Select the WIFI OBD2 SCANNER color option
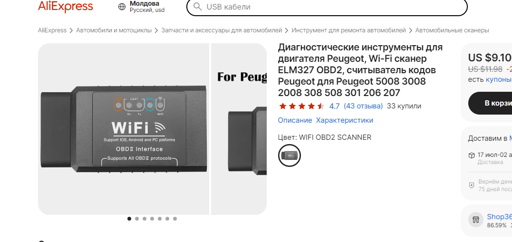Viewport: 512px width, 242px height. tap(290, 155)
